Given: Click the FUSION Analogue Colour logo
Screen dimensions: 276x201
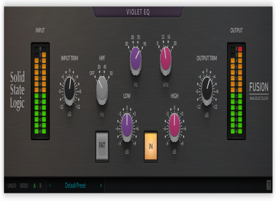Looking at the screenshot, I should pos(259,91).
